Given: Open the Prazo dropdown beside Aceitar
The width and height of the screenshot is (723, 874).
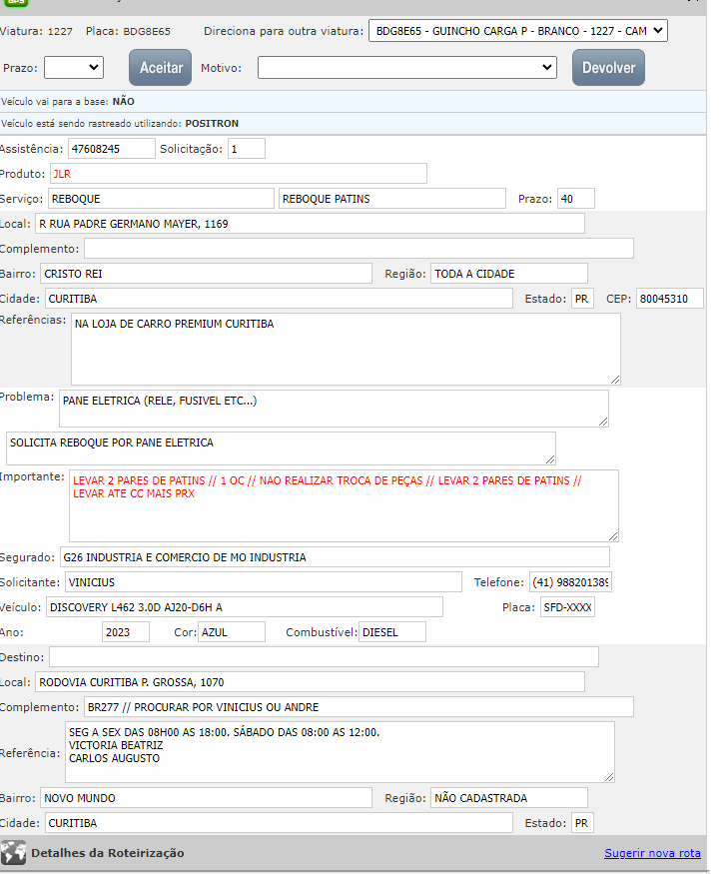Looking at the screenshot, I should click(x=74, y=68).
